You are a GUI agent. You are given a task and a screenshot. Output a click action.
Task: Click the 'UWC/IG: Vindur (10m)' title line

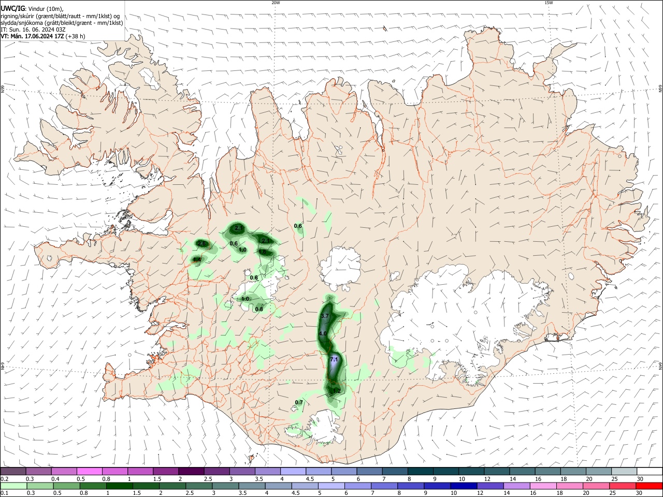click(32, 8)
